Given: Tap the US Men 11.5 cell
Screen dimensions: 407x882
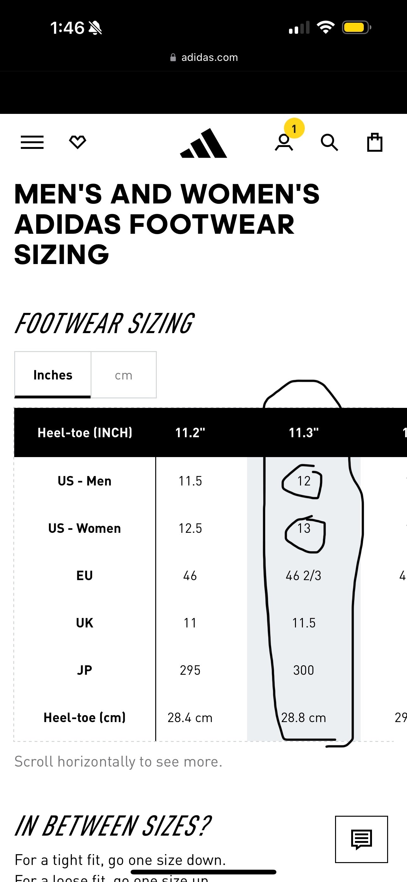Looking at the screenshot, I should [x=190, y=481].
